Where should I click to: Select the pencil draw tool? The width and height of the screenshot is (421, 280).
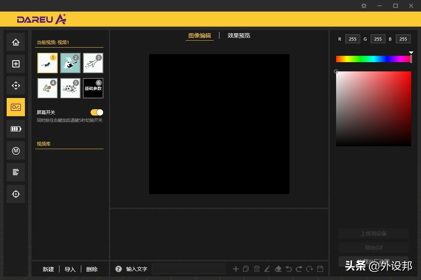[267, 269]
